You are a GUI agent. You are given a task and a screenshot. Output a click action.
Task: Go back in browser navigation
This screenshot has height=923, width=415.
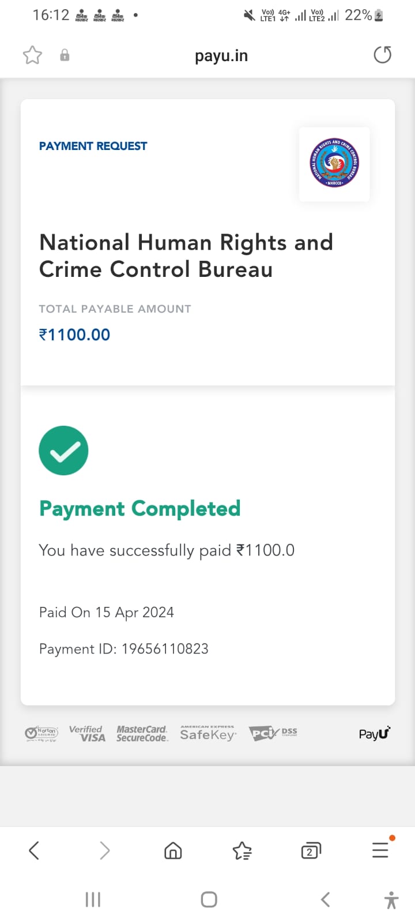pos(34,850)
